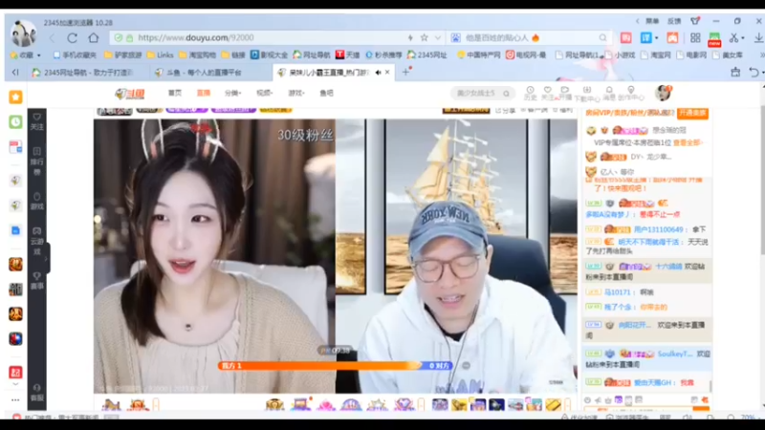
Task: Open the apps grid icon in toolbar
Action: 695,37
